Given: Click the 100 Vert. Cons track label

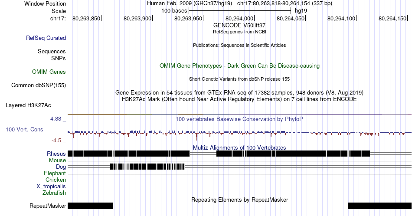Looking at the screenshot, I should 24,129.
